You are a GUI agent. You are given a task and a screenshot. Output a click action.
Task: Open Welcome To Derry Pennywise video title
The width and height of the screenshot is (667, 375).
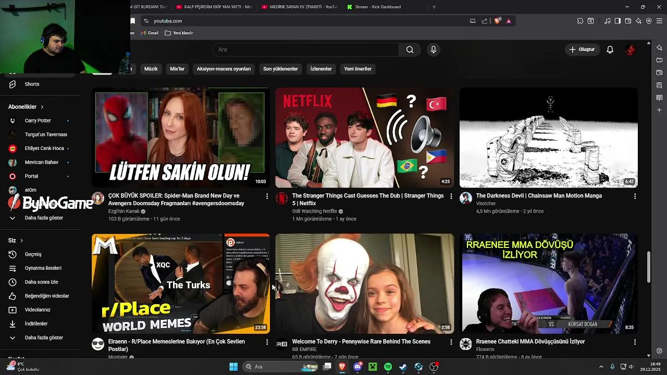[361, 342]
